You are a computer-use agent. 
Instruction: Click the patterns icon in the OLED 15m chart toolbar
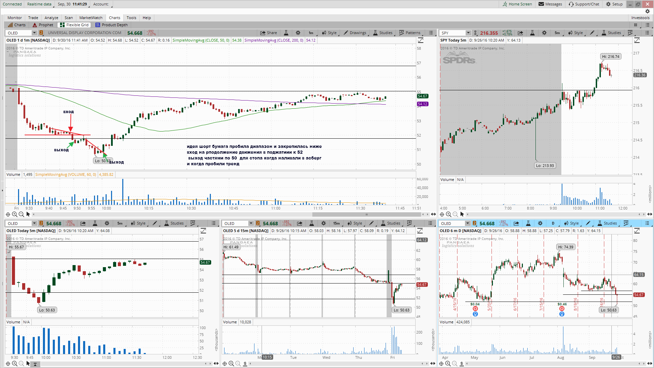pos(409,223)
